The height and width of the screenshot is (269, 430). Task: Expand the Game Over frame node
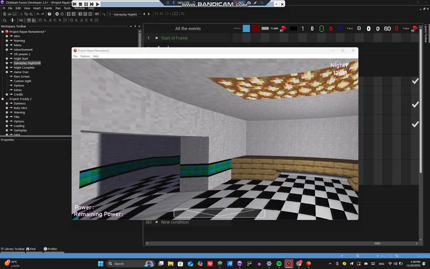tap(7, 72)
